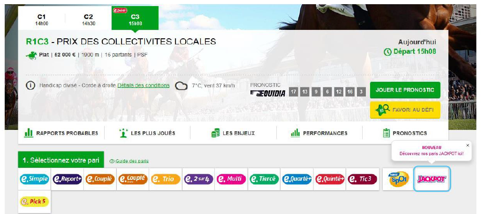Select the e.Simple bet icon
Viewport: 485px width, 214px height.
coord(34,179)
